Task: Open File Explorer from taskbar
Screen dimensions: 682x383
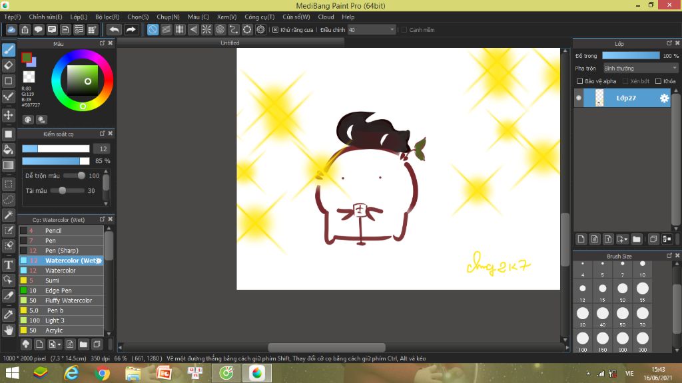Action: click(x=133, y=373)
